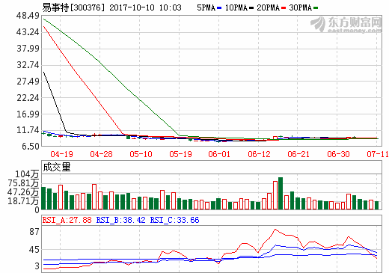Image resolution: width=389 pixels, height=273 pixels.
Task: Click the 104万 volume axis label
Action: coord(27,174)
